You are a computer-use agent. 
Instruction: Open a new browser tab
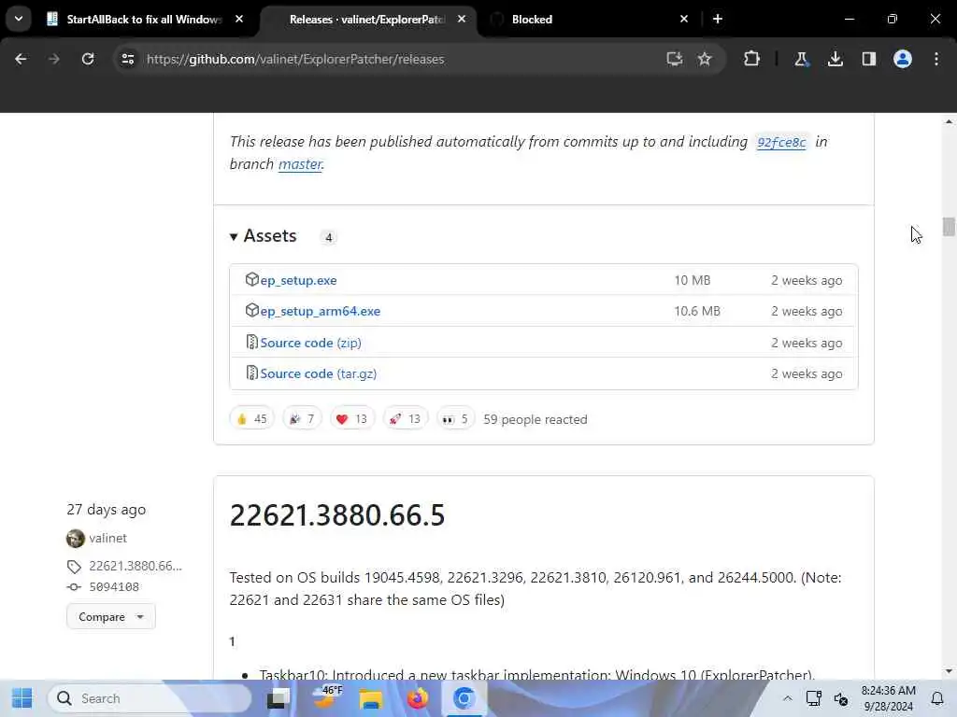pyautogui.click(x=718, y=19)
